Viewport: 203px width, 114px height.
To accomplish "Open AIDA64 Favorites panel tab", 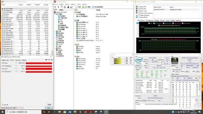I will point(61,10).
